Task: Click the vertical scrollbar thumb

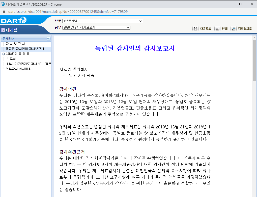Action: [254, 60]
